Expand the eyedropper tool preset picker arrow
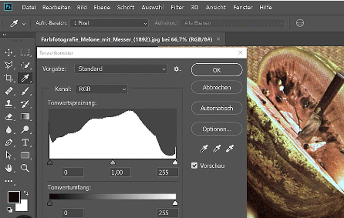Viewport: 344px width, 218px height. click(24, 24)
